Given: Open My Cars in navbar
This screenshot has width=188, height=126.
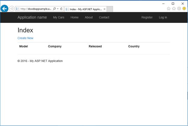Looking at the screenshot, I should tap(59, 17).
